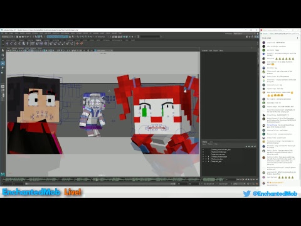Choose the Lasso select tool in toolbox
The width and height of the screenshot is (301, 226).
tap(3, 55)
